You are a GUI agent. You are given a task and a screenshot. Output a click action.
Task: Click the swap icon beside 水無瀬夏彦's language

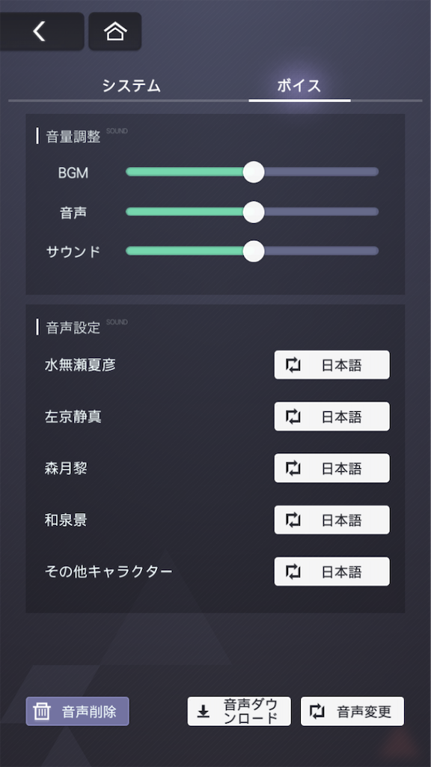293,365
